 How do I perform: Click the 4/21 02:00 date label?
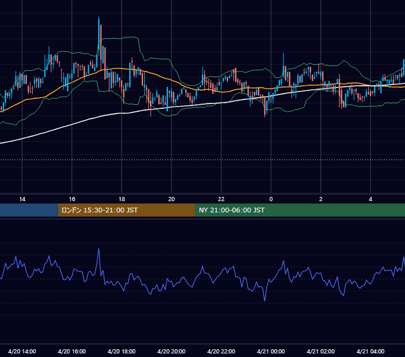coord(320,351)
